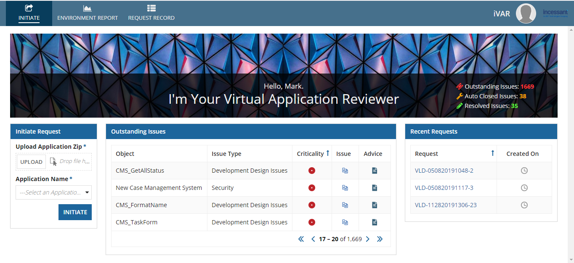Click the Incessant logo
This screenshot has width=574, height=263.
(x=555, y=13)
